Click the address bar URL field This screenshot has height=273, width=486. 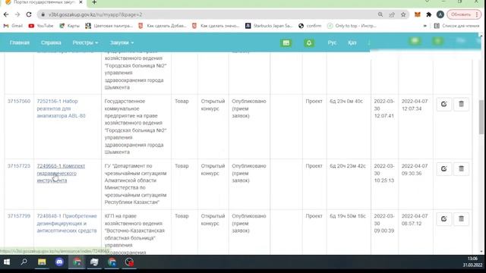tap(207, 14)
